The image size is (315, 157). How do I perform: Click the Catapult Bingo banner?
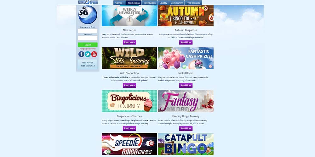(186, 144)
